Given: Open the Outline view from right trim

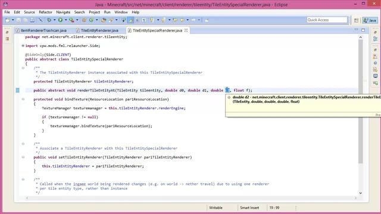Looking at the screenshot, I should [376, 39].
